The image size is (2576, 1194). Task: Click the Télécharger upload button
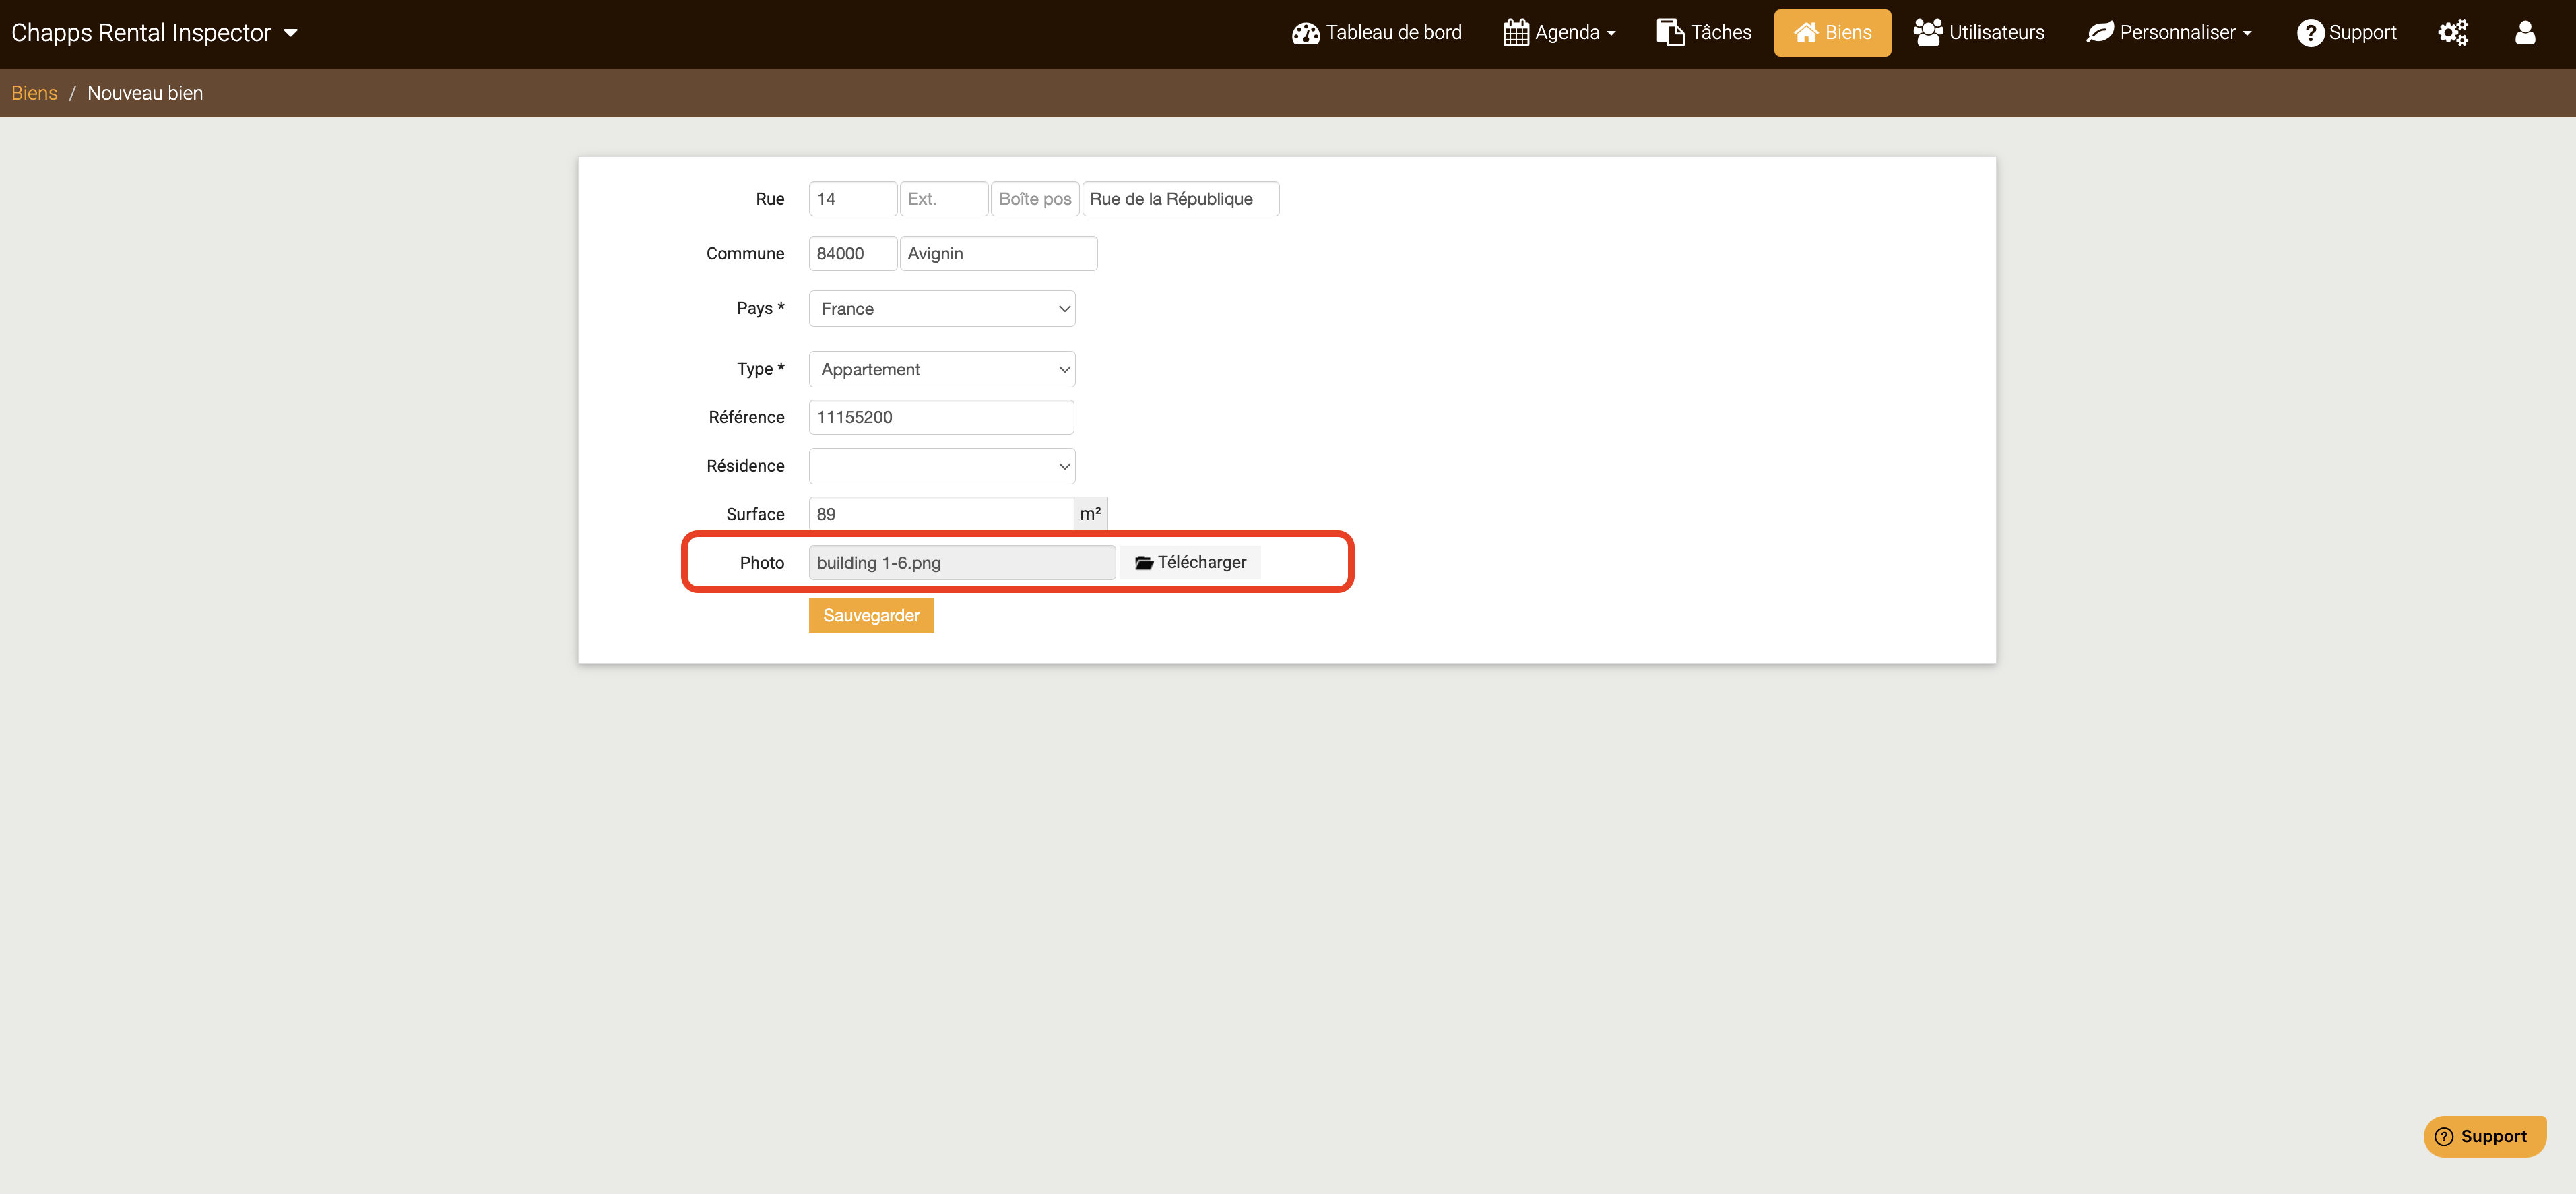[1190, 563]
